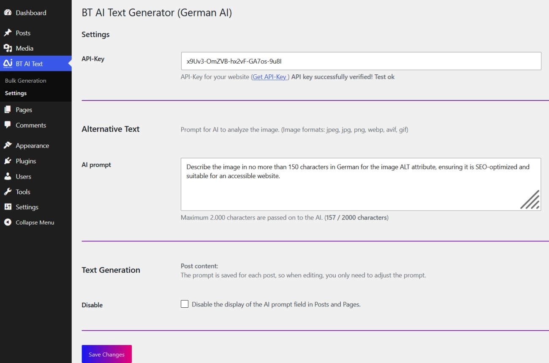
Task: Click the 'AI prompt' field label
Action: (x=96, y=165)
